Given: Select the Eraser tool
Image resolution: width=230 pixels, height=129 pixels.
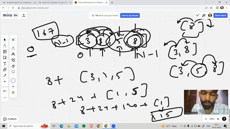Looking at the screenshot, I should tap(13, 66).
